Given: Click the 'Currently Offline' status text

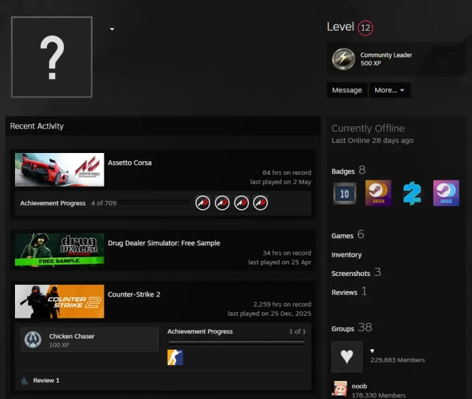Looking at the screenshot, I should click(368, 128).
